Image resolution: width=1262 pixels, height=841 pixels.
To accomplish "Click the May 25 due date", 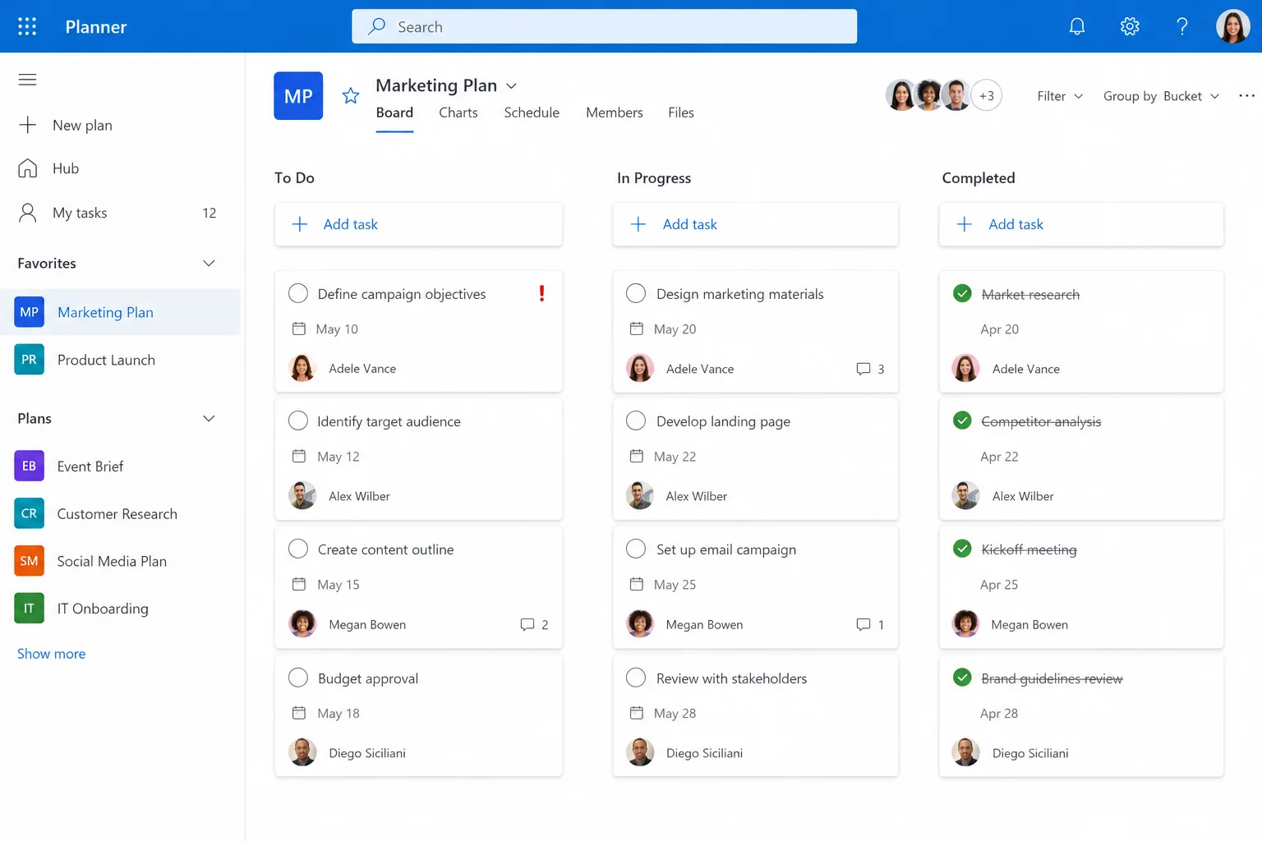I will tap(675, 585).
